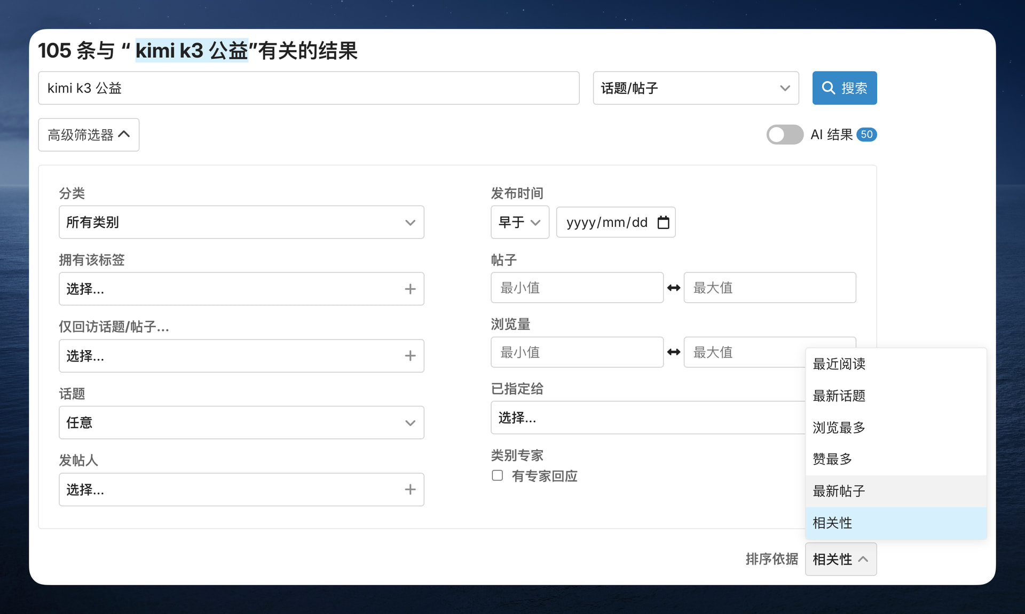Click the result count heading text

[198, 51]
